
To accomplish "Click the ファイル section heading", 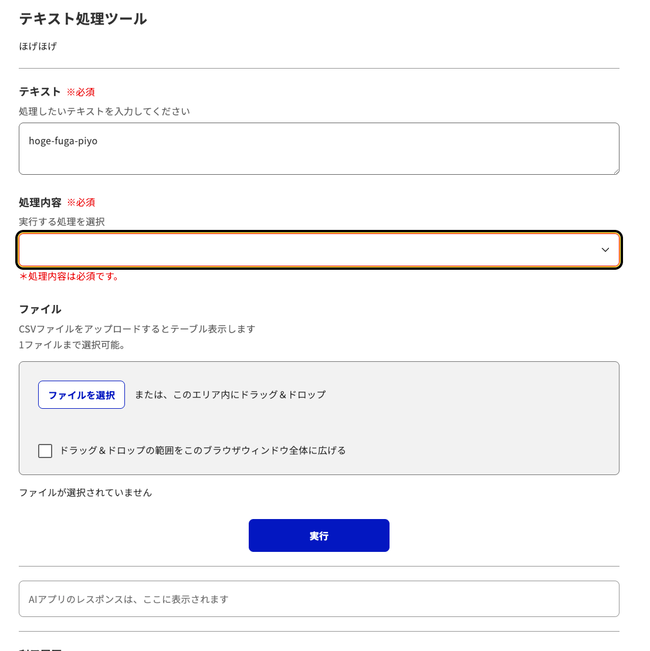I will coord(40,309).
